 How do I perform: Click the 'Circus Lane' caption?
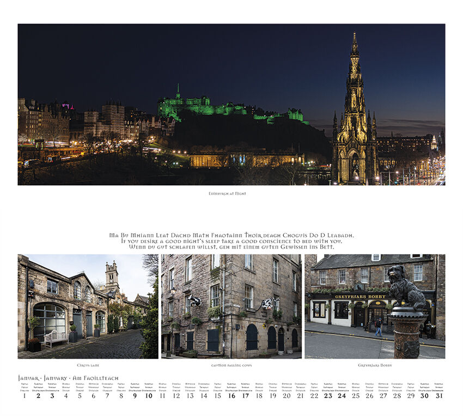(x=88, y=365)
